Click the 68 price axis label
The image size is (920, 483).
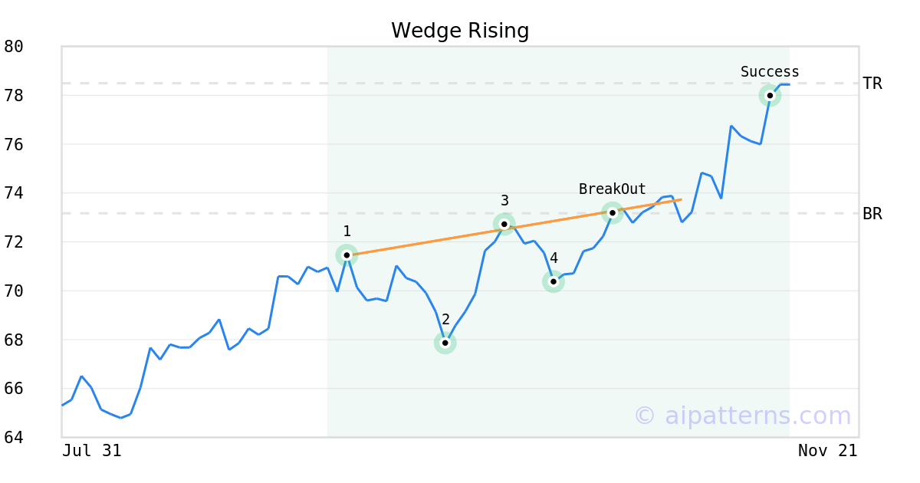click(14, 340)
